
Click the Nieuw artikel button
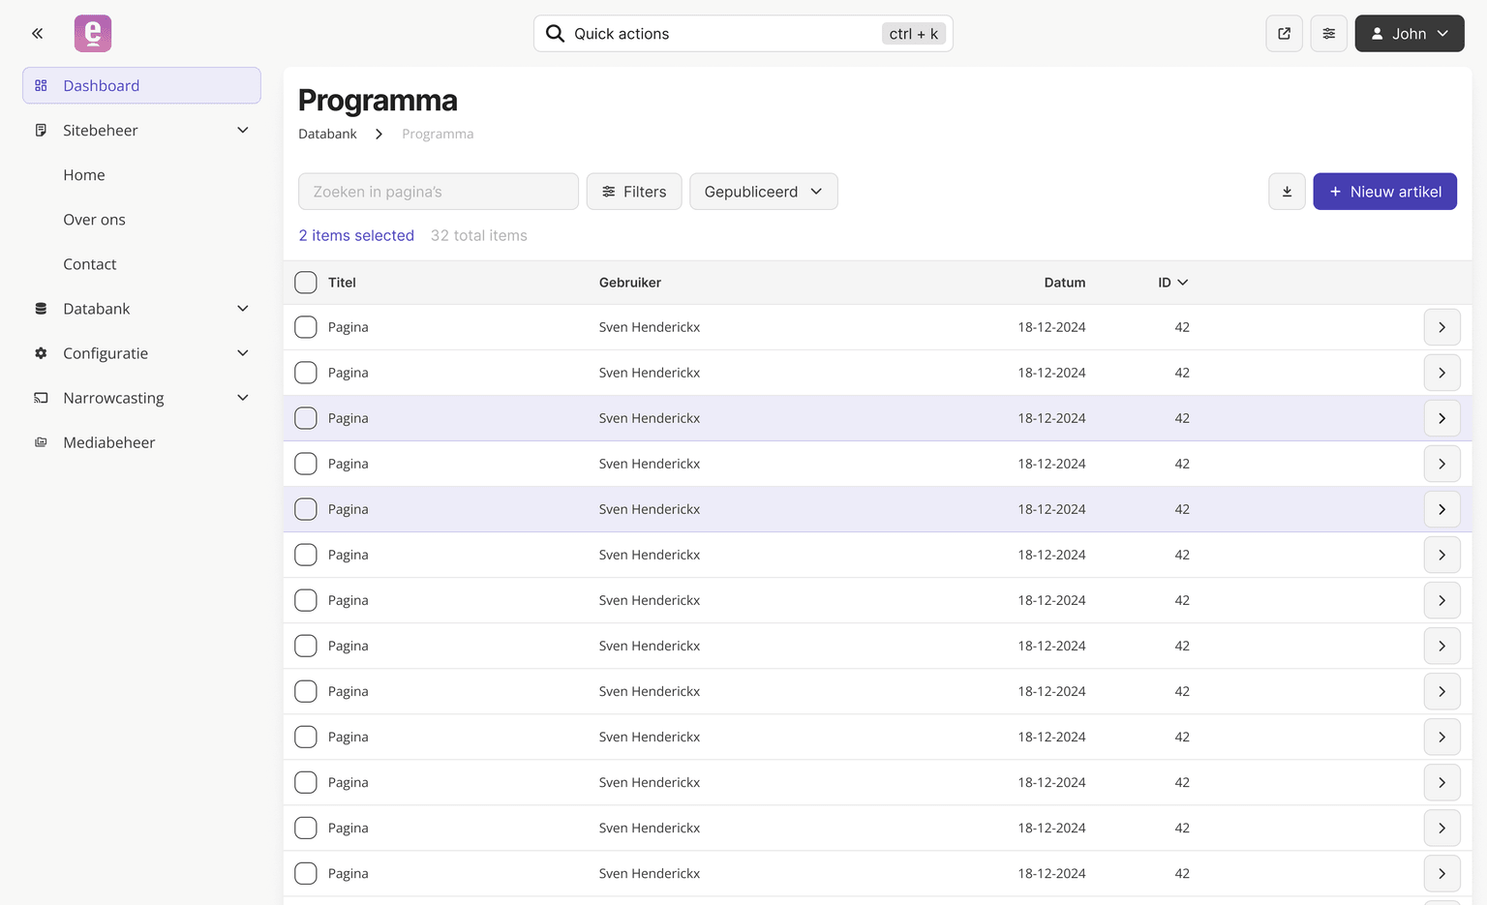point(1384,192)
